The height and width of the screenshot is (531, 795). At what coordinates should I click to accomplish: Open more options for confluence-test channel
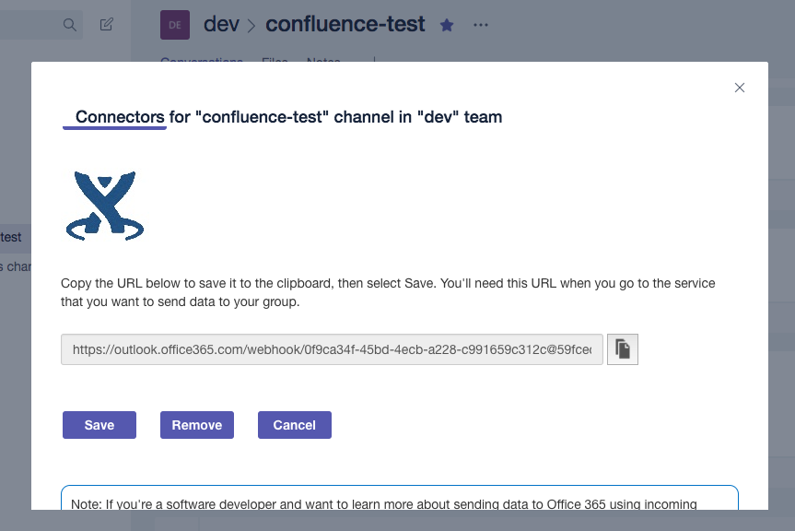(481, 25)
